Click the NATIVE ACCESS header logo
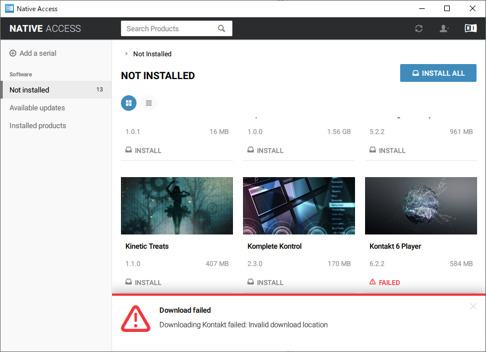The height and width of the screenshot is (352, 486). (45, 28)
